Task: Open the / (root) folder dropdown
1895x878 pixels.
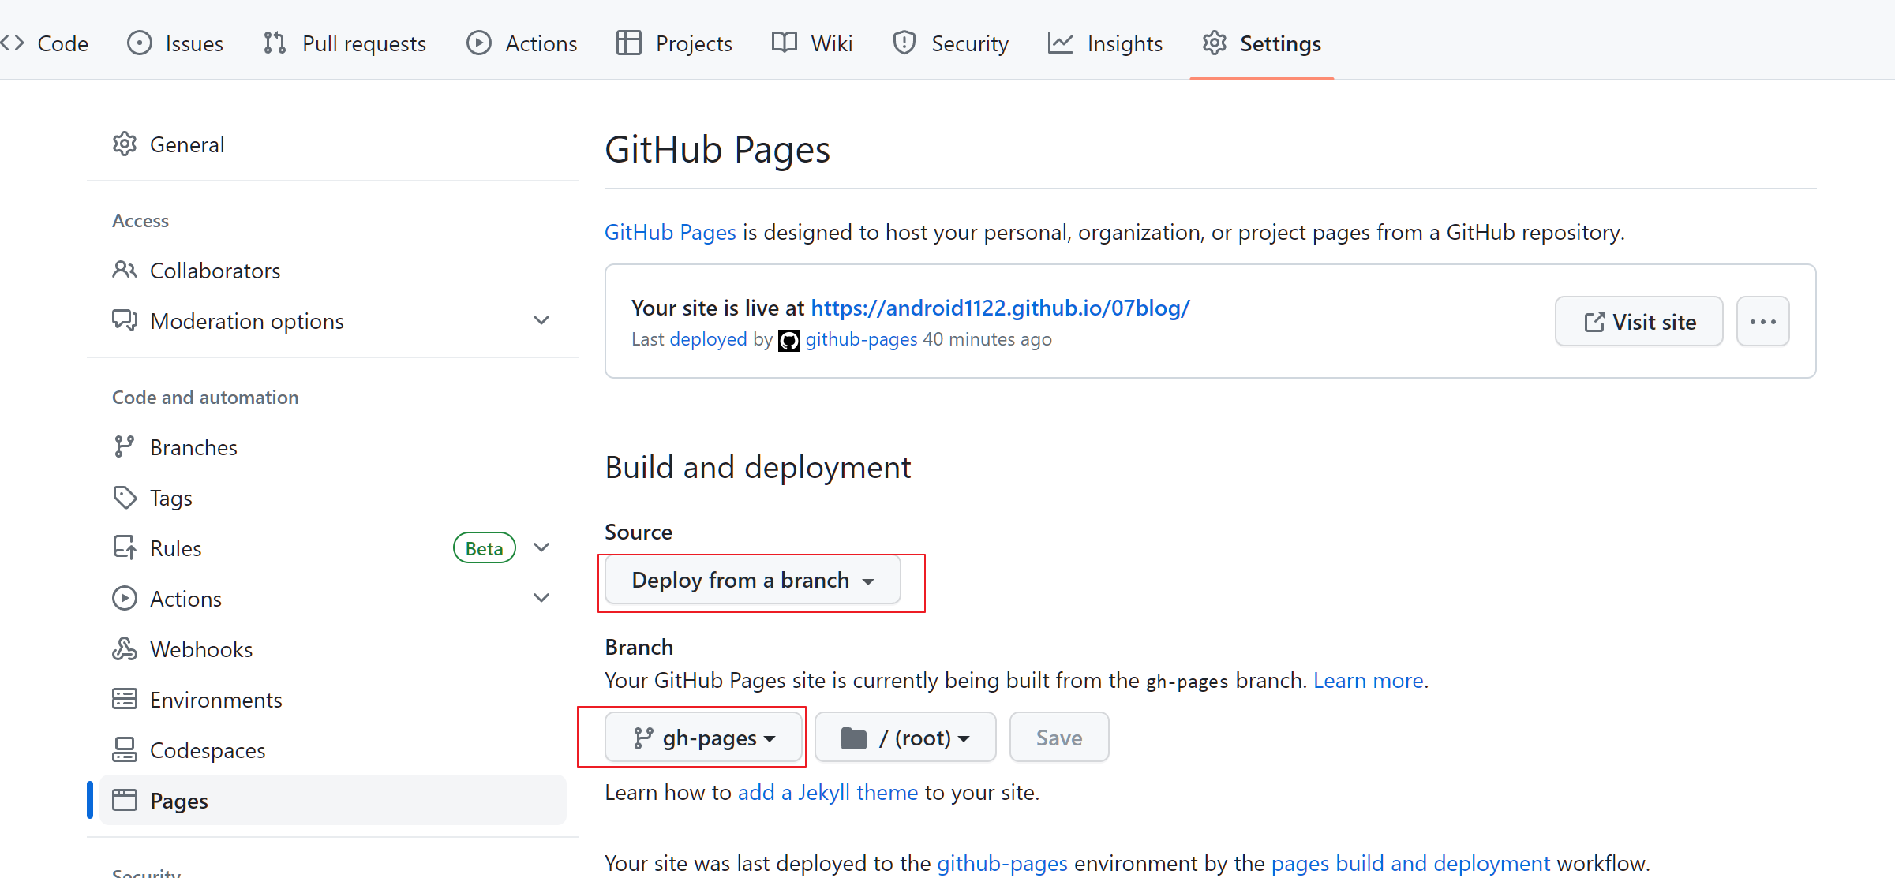Action: (x=904, y=738)
